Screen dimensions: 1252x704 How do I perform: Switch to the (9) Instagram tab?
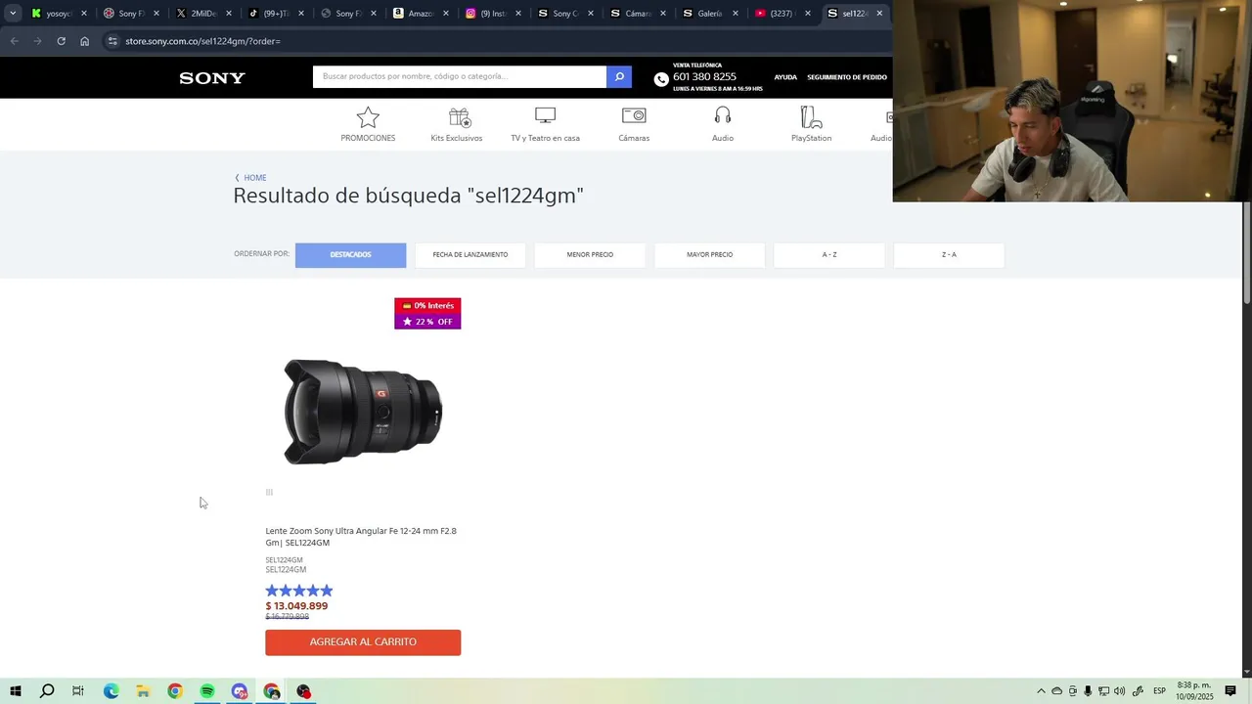(492, 14)
